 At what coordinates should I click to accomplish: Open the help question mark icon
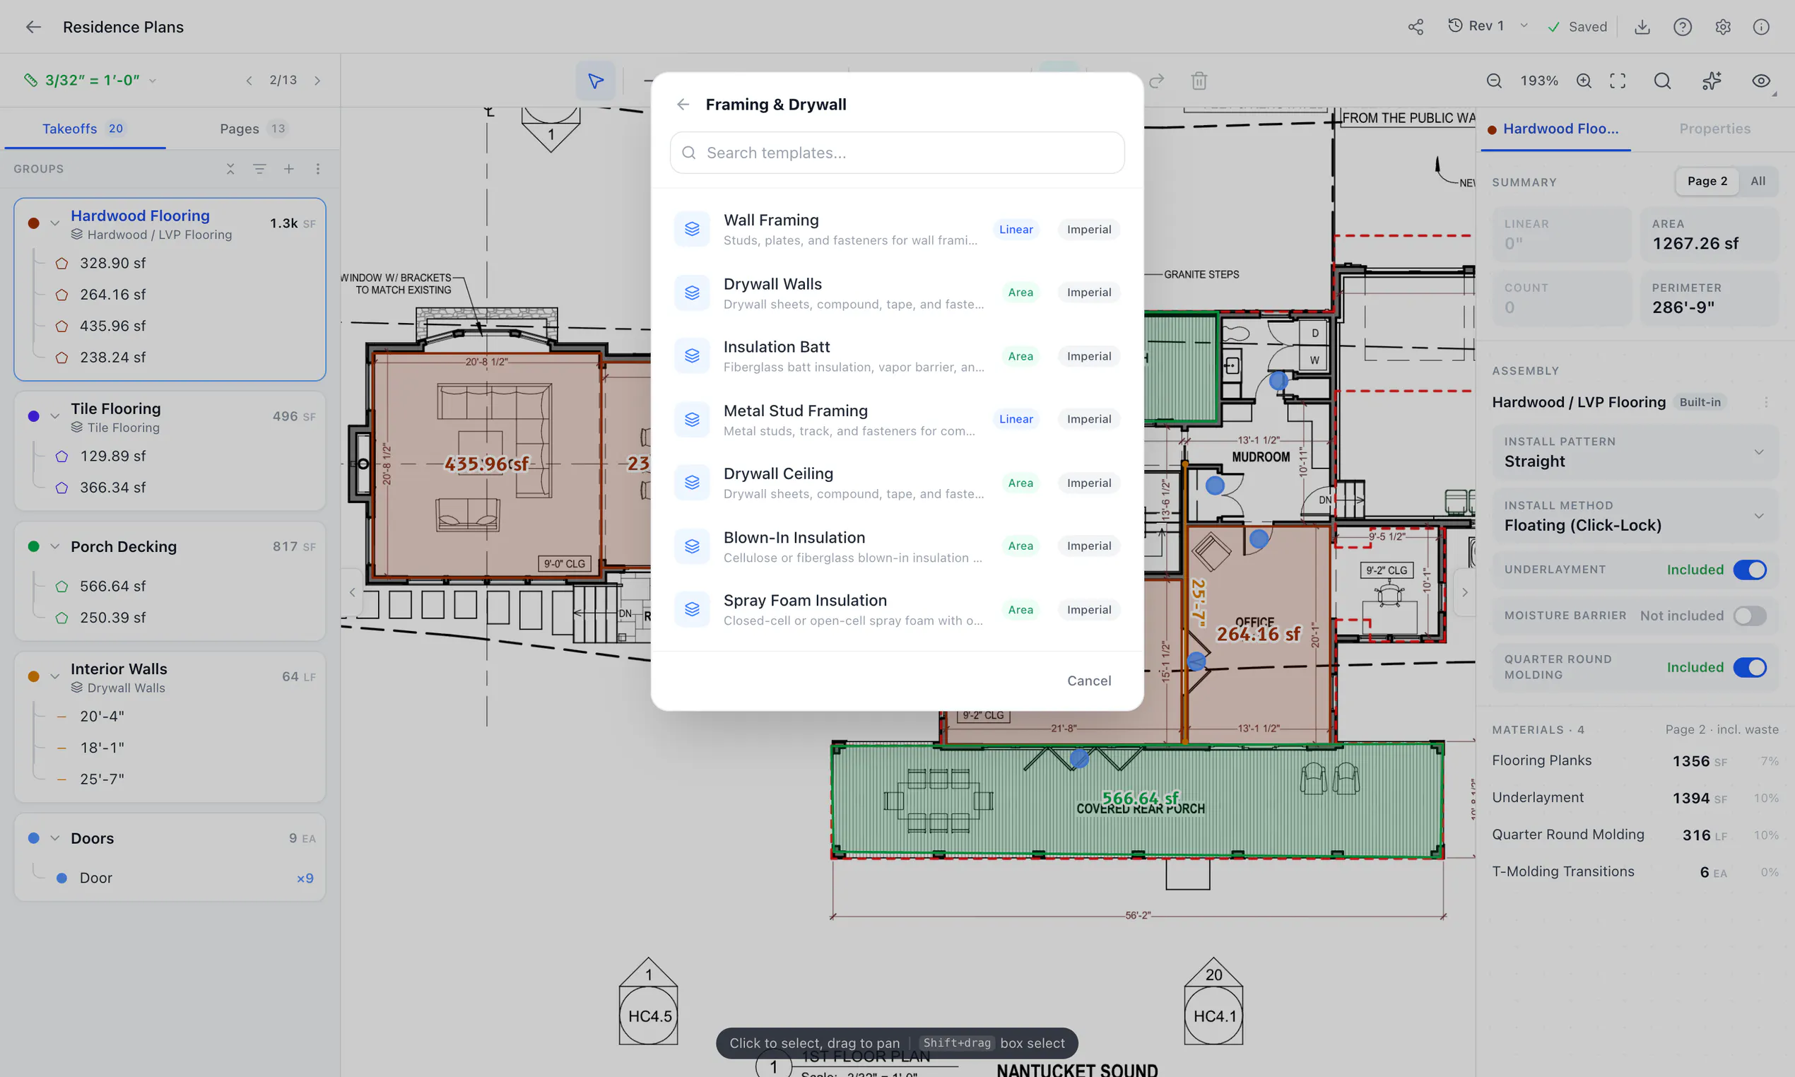(x=1683, y=27)
